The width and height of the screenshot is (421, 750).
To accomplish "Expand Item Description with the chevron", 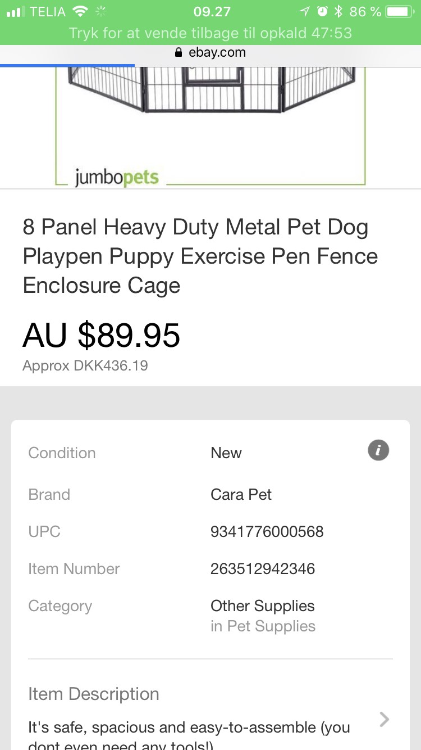I will [385, 719].
